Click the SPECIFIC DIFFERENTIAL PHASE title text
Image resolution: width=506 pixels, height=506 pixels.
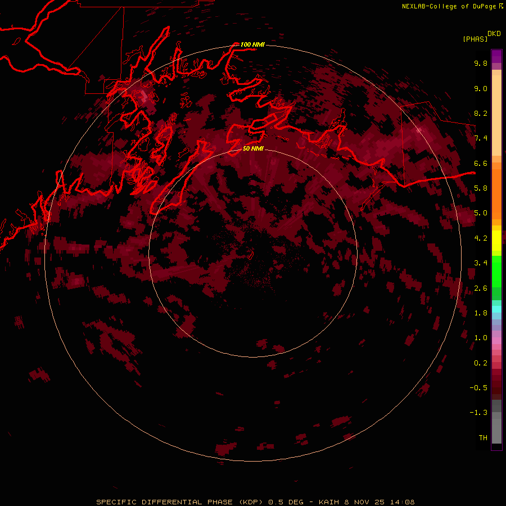coord(165,502)
